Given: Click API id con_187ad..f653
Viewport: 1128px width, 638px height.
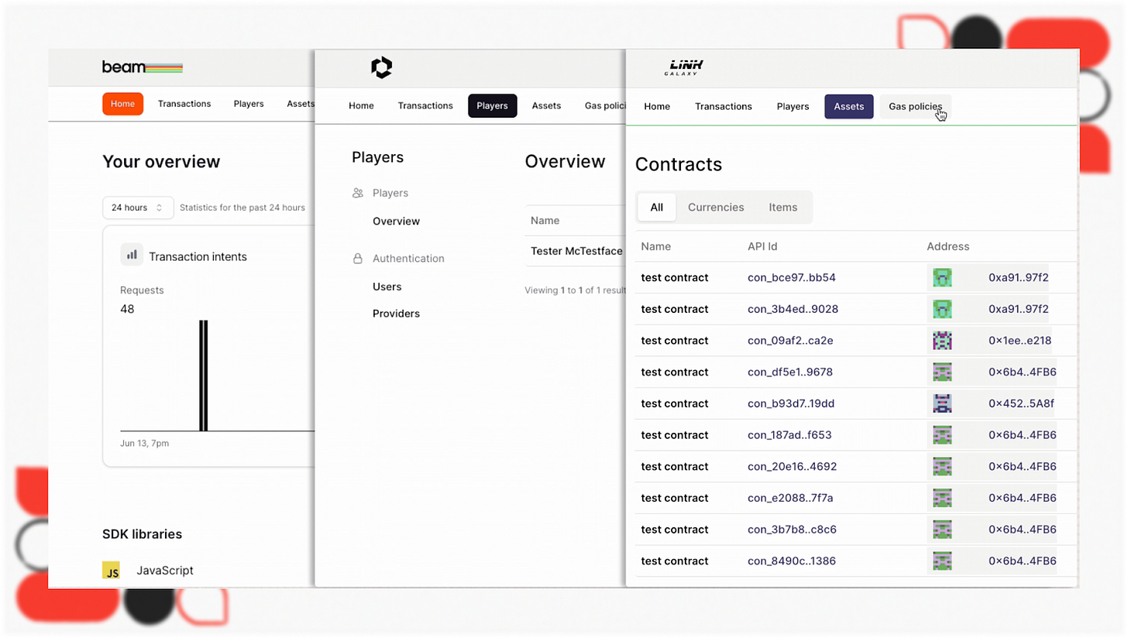Looking at the screenshot, I should (x=789, y=435).
